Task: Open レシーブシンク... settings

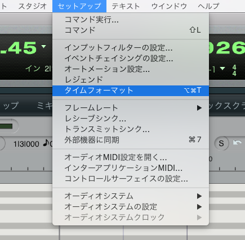Action: (x=131, y=119)
